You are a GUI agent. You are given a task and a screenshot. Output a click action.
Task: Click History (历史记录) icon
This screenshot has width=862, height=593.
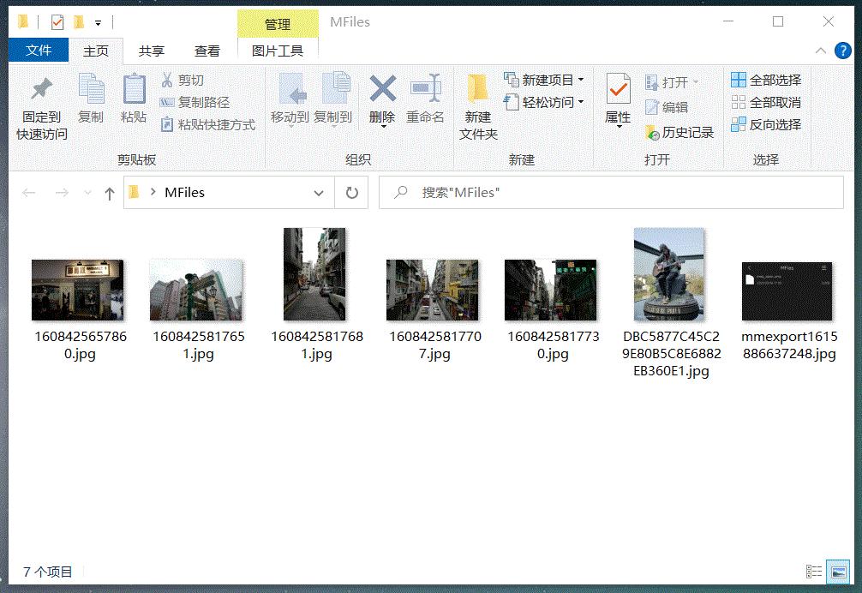tap(652, 133)
